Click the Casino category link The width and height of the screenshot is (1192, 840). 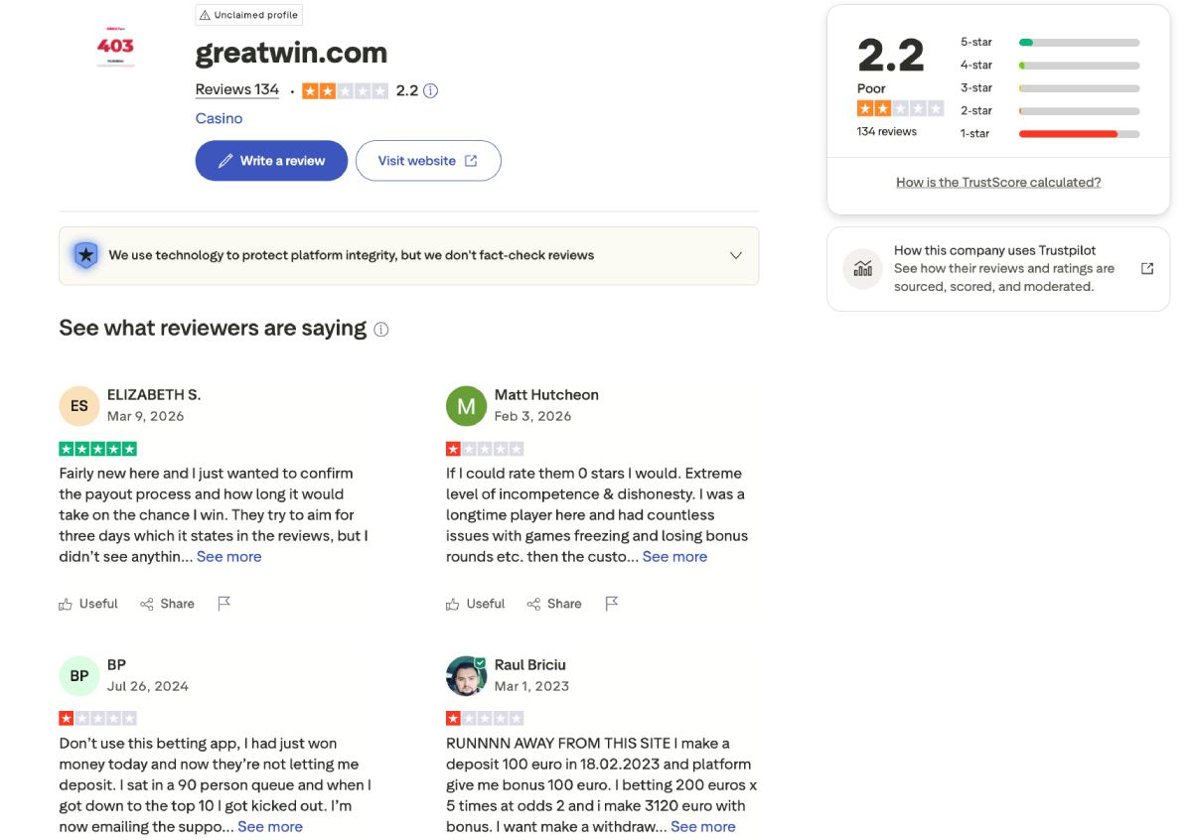(x=219, y=118)
